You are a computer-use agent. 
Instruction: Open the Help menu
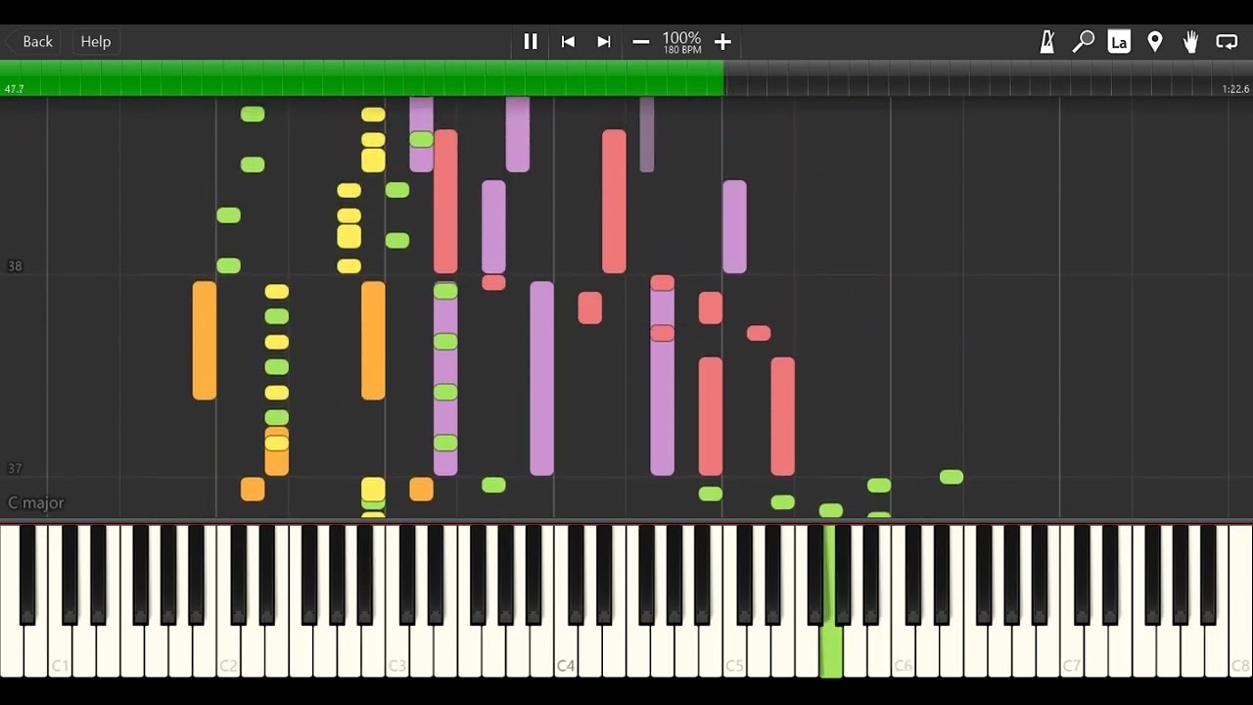[96, 41]
